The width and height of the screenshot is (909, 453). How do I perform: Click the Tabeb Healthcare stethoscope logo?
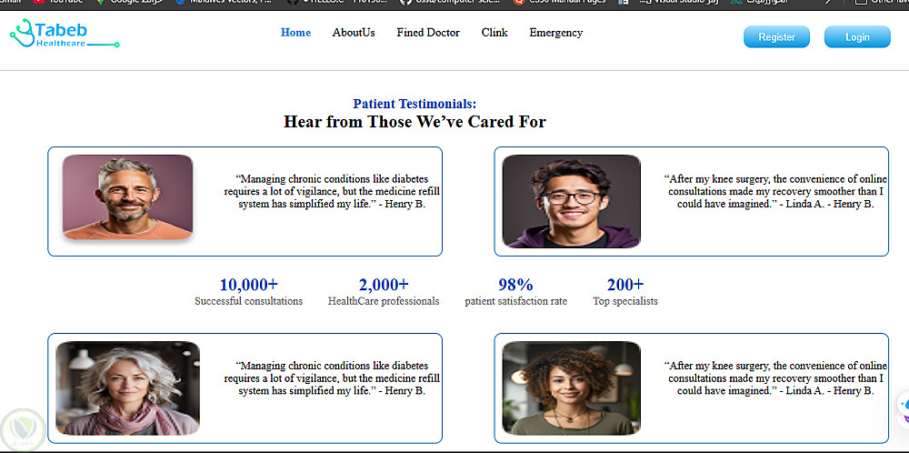click(x=64, y=33)
